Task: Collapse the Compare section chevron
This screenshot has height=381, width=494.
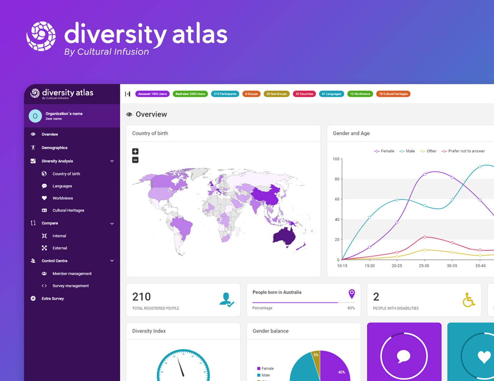Action: click(112, 223)
